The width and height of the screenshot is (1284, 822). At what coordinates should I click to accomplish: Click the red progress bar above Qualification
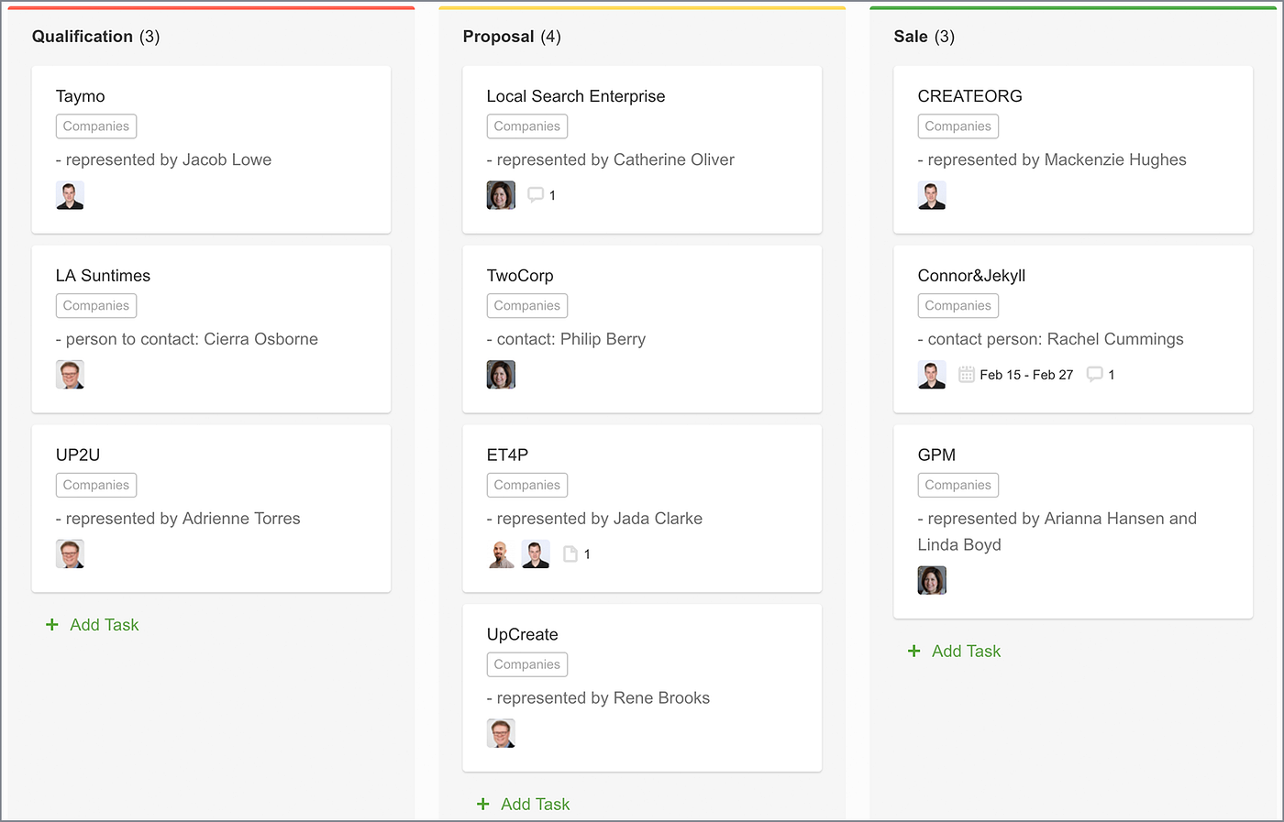coord(211,7)
